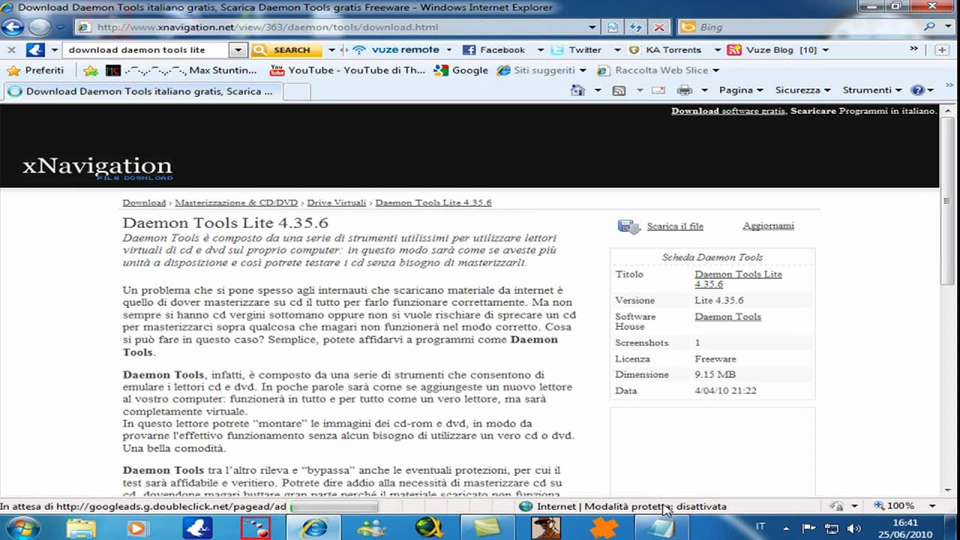Show more toolbar items via chevron
The height and width of the screenshot is (540, 960).
913,49
